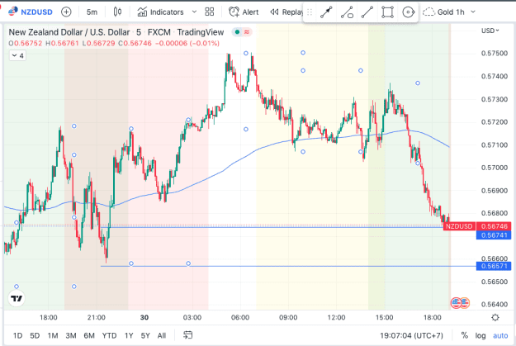Select the rectangle drawing tool
This screenshot has height=346, width=516.
pos(388,12)
